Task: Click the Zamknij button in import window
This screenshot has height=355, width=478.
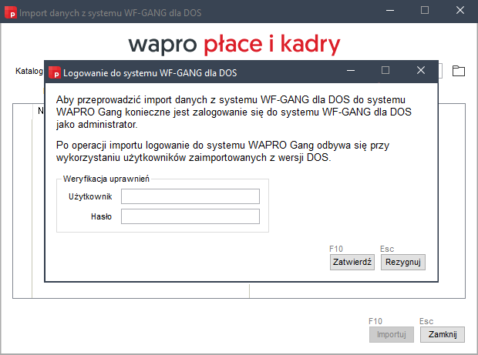Action: 443,335
